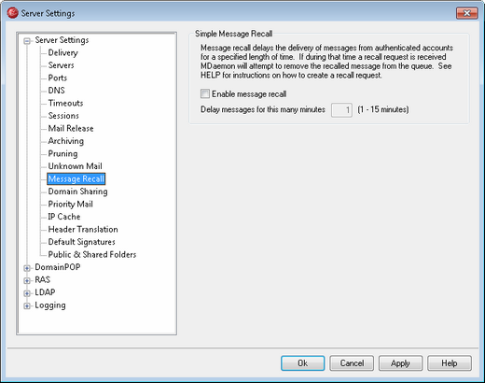Viewport: 485px width, 383px height.
Task: Select Delivery in the settings tree
Action: pyautogui.click(x=62, y=52)
